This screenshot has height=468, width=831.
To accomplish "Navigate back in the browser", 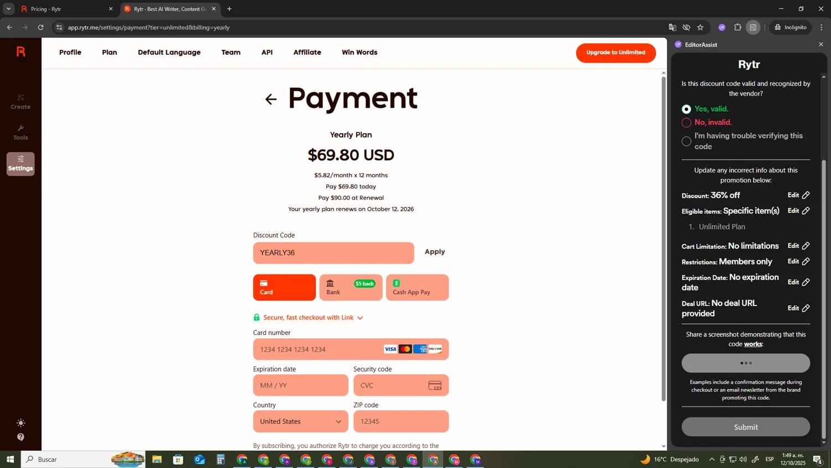I will tap(9, 27).
